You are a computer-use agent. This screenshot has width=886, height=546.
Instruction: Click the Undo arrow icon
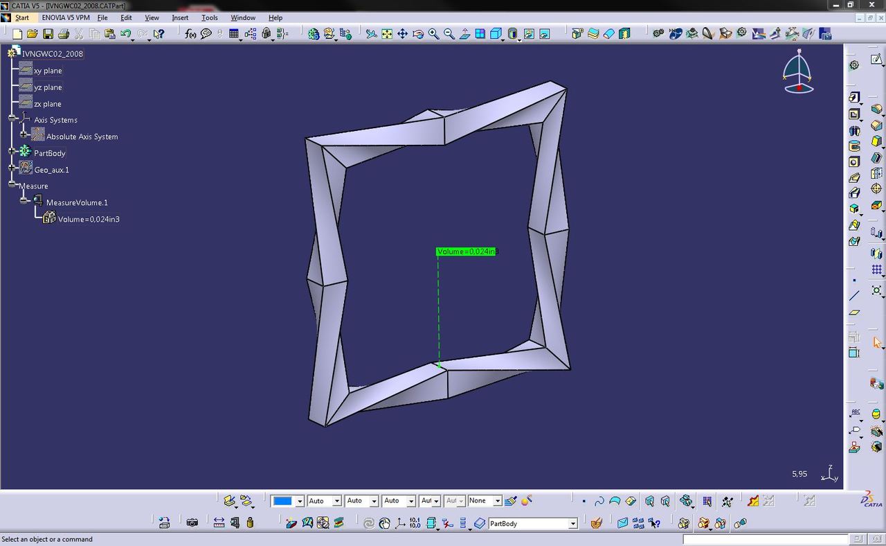(125, 34)
